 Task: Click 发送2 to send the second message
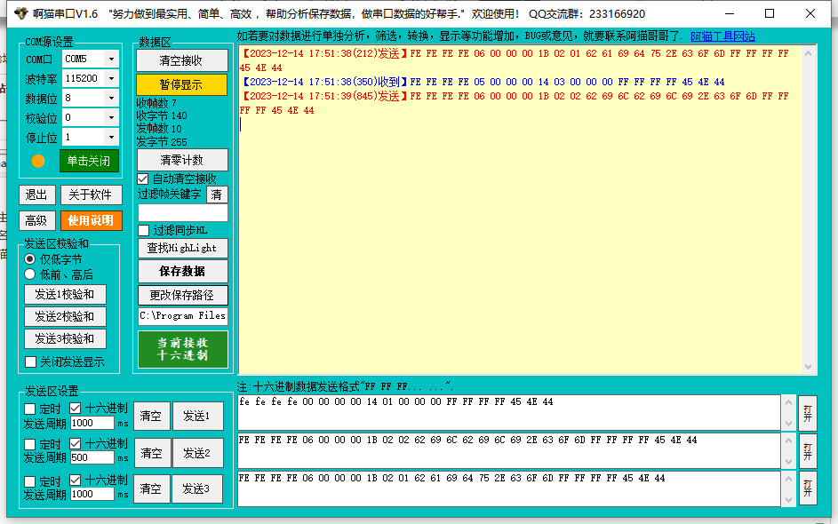tap(196, 453)
